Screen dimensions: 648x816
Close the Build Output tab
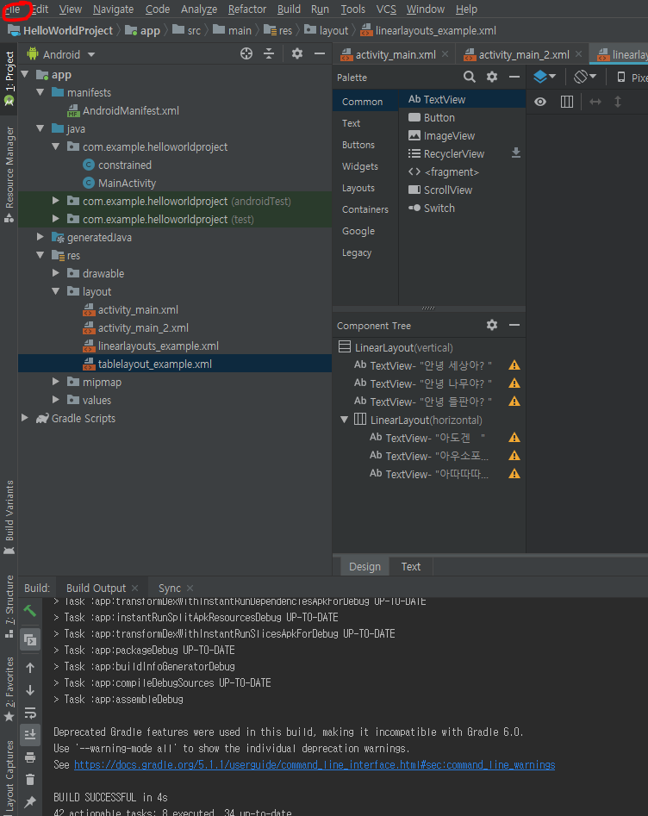point(135,588)
